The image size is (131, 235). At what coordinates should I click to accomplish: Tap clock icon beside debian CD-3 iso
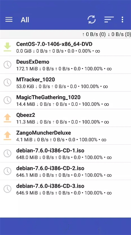coord(7,189)
